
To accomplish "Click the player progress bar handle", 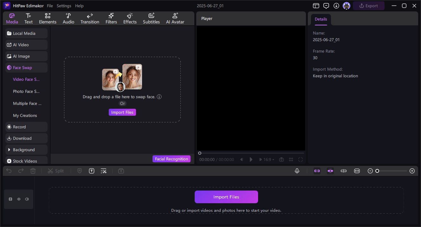I will 200,153.
